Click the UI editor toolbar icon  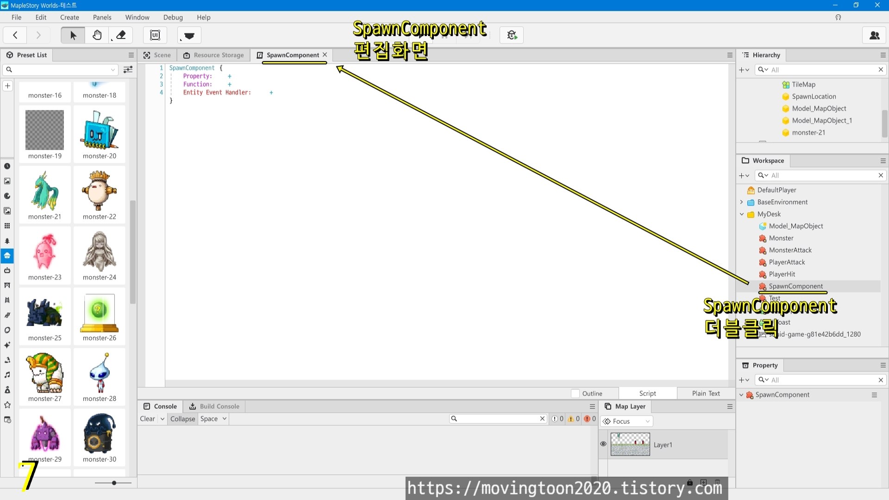[x=155, y=35]
